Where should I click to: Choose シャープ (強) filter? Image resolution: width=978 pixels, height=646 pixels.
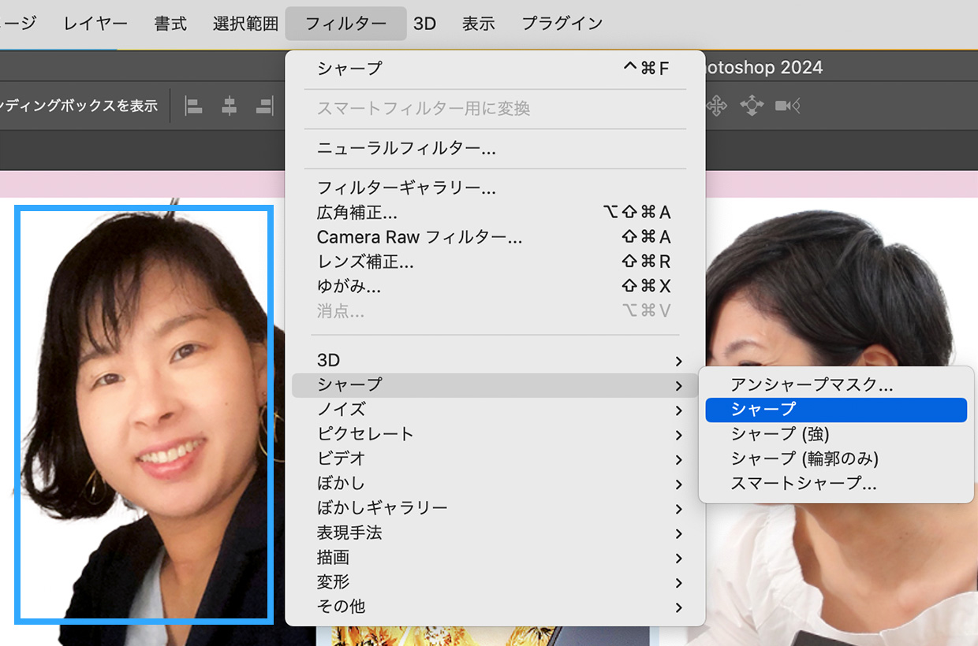[836, 434]
